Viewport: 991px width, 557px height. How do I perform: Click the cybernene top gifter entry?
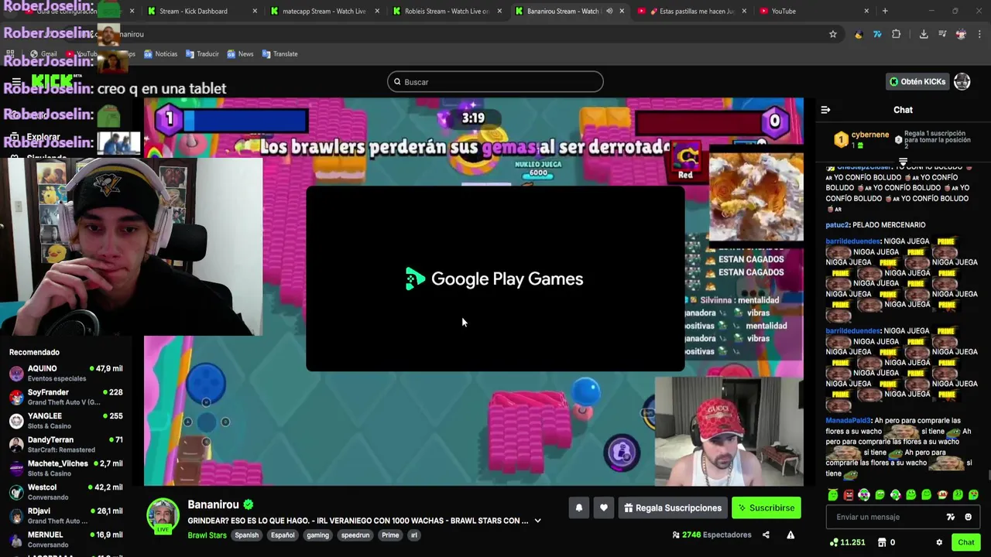[861, 139]
